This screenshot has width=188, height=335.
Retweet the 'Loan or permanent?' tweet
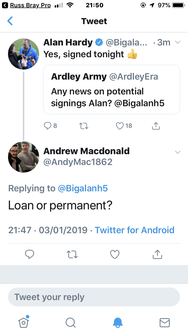(x=72, y=254)
